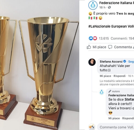Reply to Stefano Accorsi's comment via Rispondi
Viewport: 134px width, 130px height.
coord(120,76)
